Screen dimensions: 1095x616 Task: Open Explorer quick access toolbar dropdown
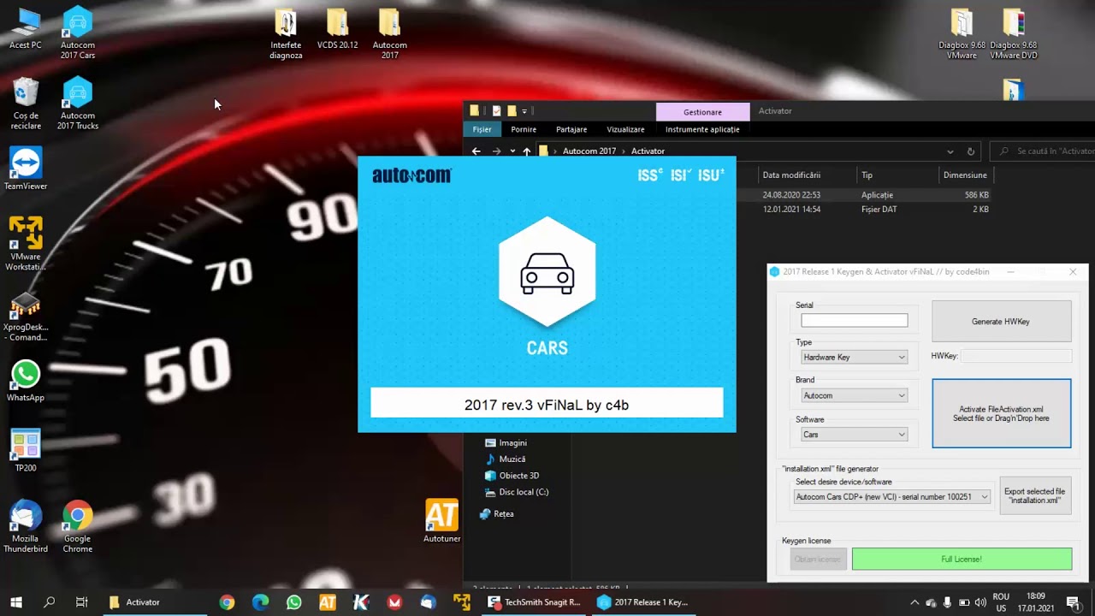pyautogui.click(x=524, y=111)
